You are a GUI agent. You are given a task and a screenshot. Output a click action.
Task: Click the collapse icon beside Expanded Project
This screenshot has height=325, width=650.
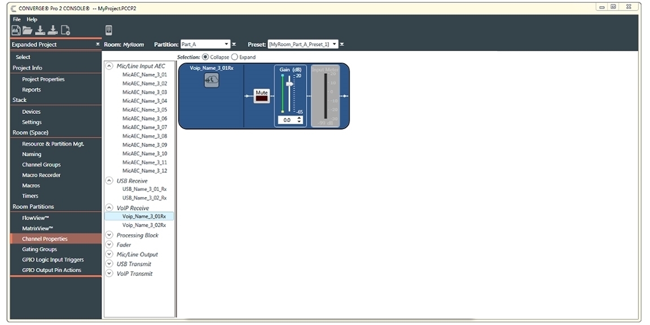click(98, 45)
